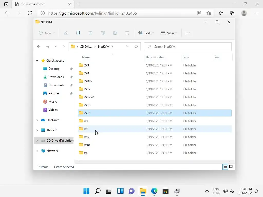Open the See more ellipsis menu
This screenshot has width=263, height=197.
point(188,33)
